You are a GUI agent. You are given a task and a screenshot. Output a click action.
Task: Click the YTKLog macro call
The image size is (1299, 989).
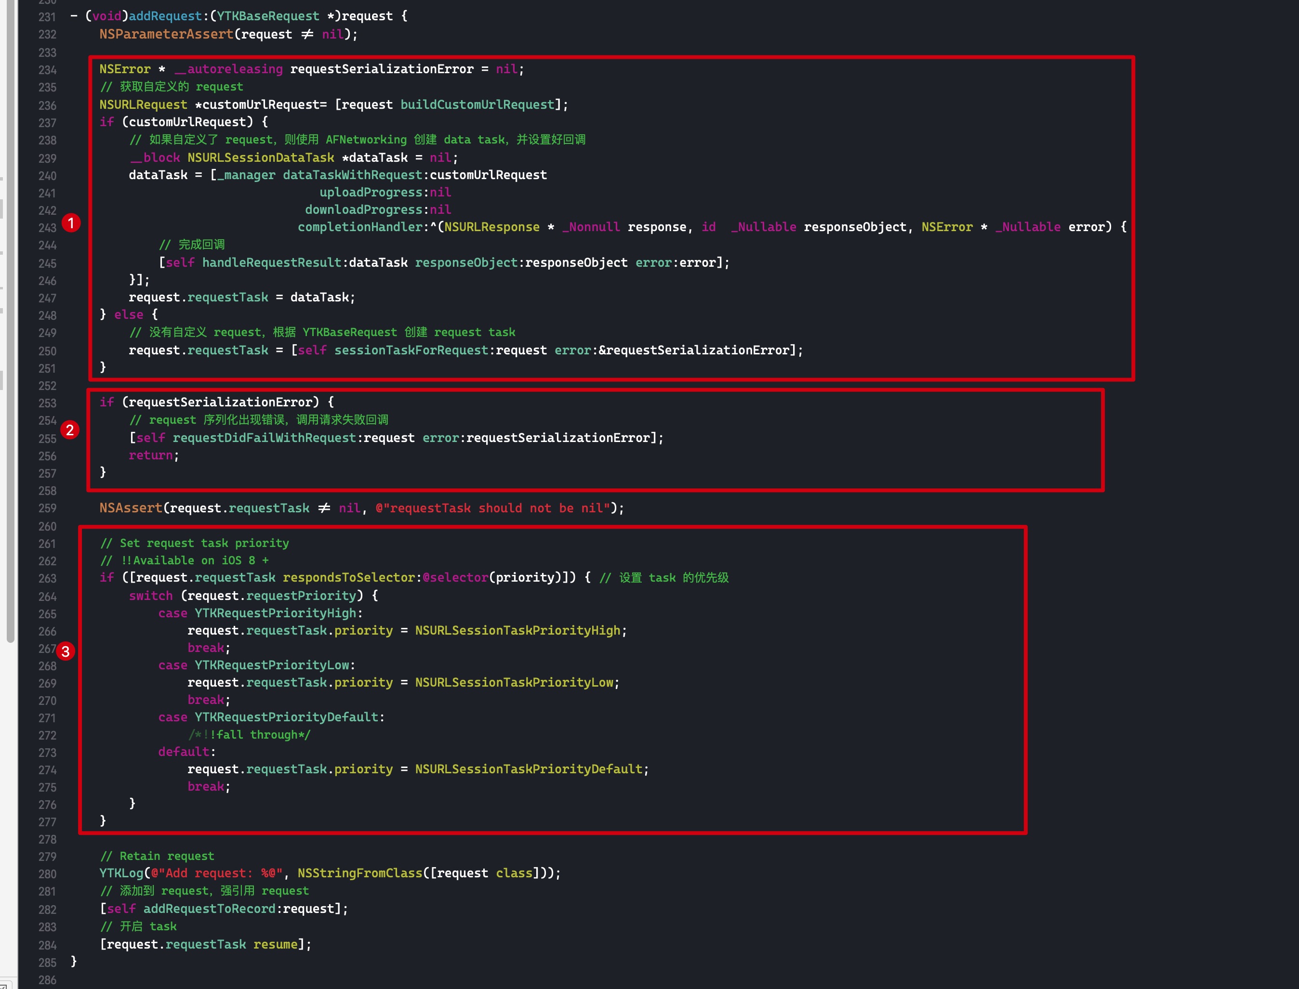click(x=121, y=873)
